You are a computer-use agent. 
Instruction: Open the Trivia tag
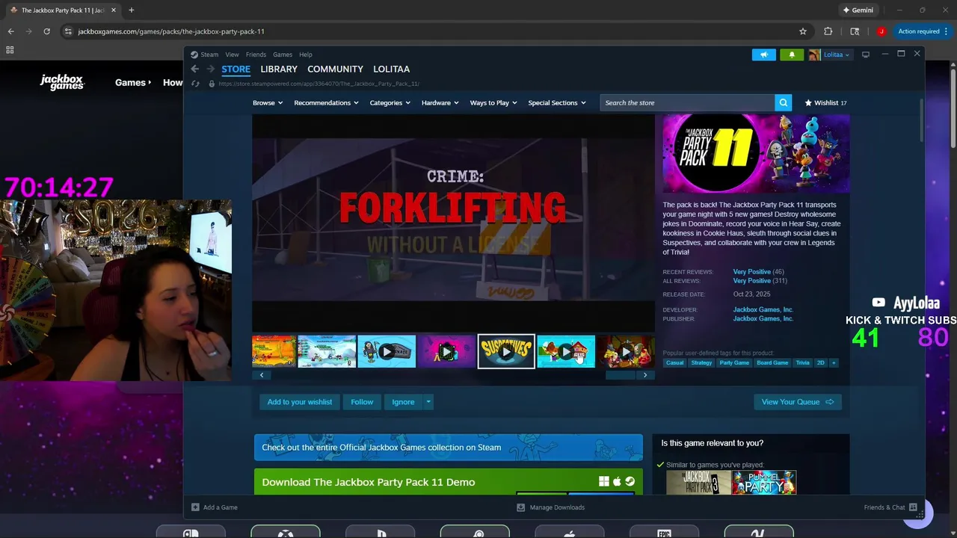pyautogui.click(x=802, y=363)
